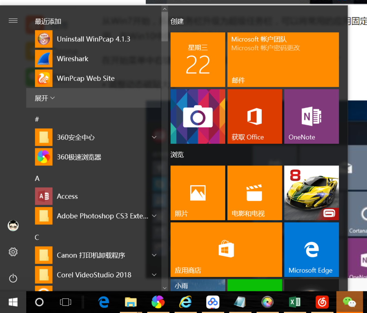Open Settings via the gear icon
The image size is (367, 313).
coord(13,252)
